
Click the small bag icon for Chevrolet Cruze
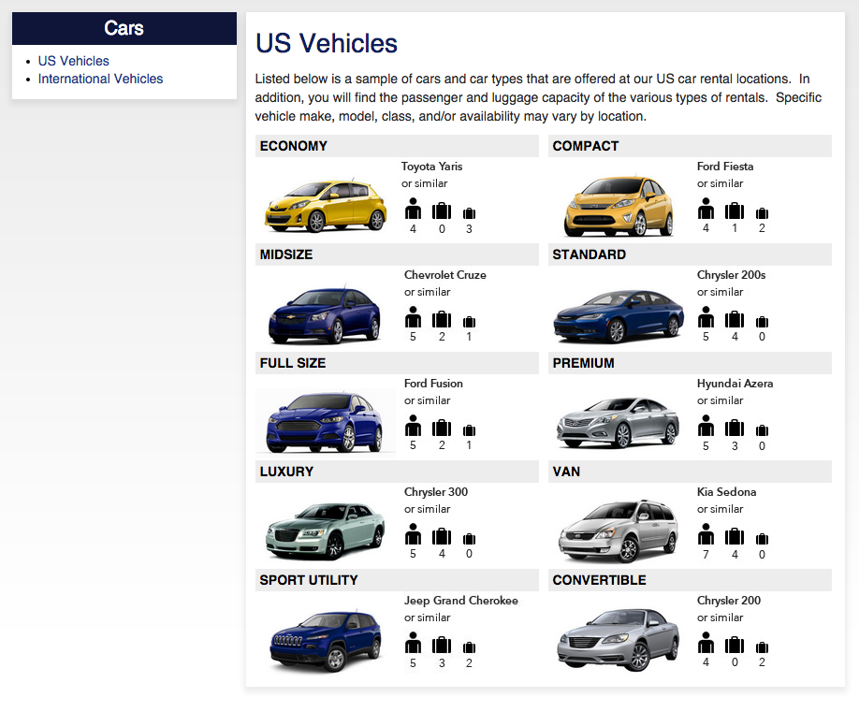pyautogui.click(x=469, y=322)
